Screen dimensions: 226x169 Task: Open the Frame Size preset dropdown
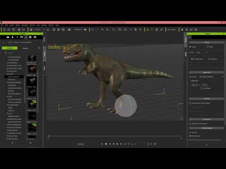(x=211, y=77)
